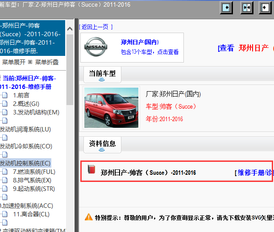This screenshot has width=274, height=232.
Task: Click the page icon beside 11.离合器(CL)
Action: [5, 214]
